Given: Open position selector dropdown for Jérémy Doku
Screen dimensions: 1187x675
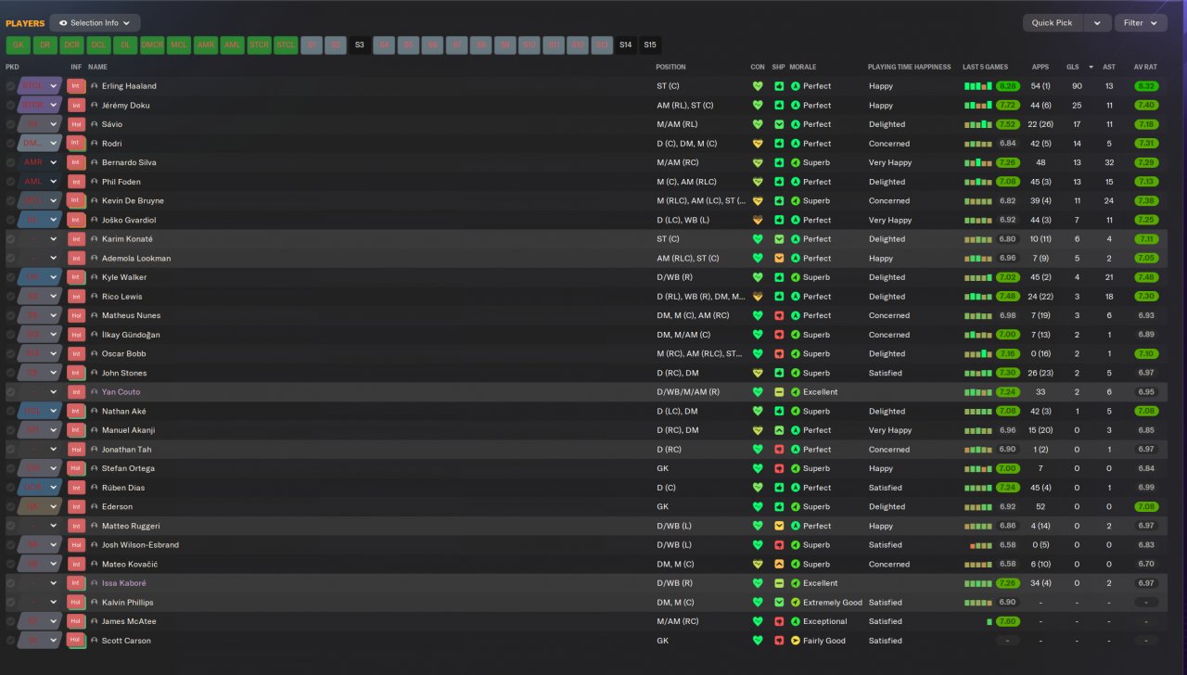Looking at the screenshot, I should [54, 106].
